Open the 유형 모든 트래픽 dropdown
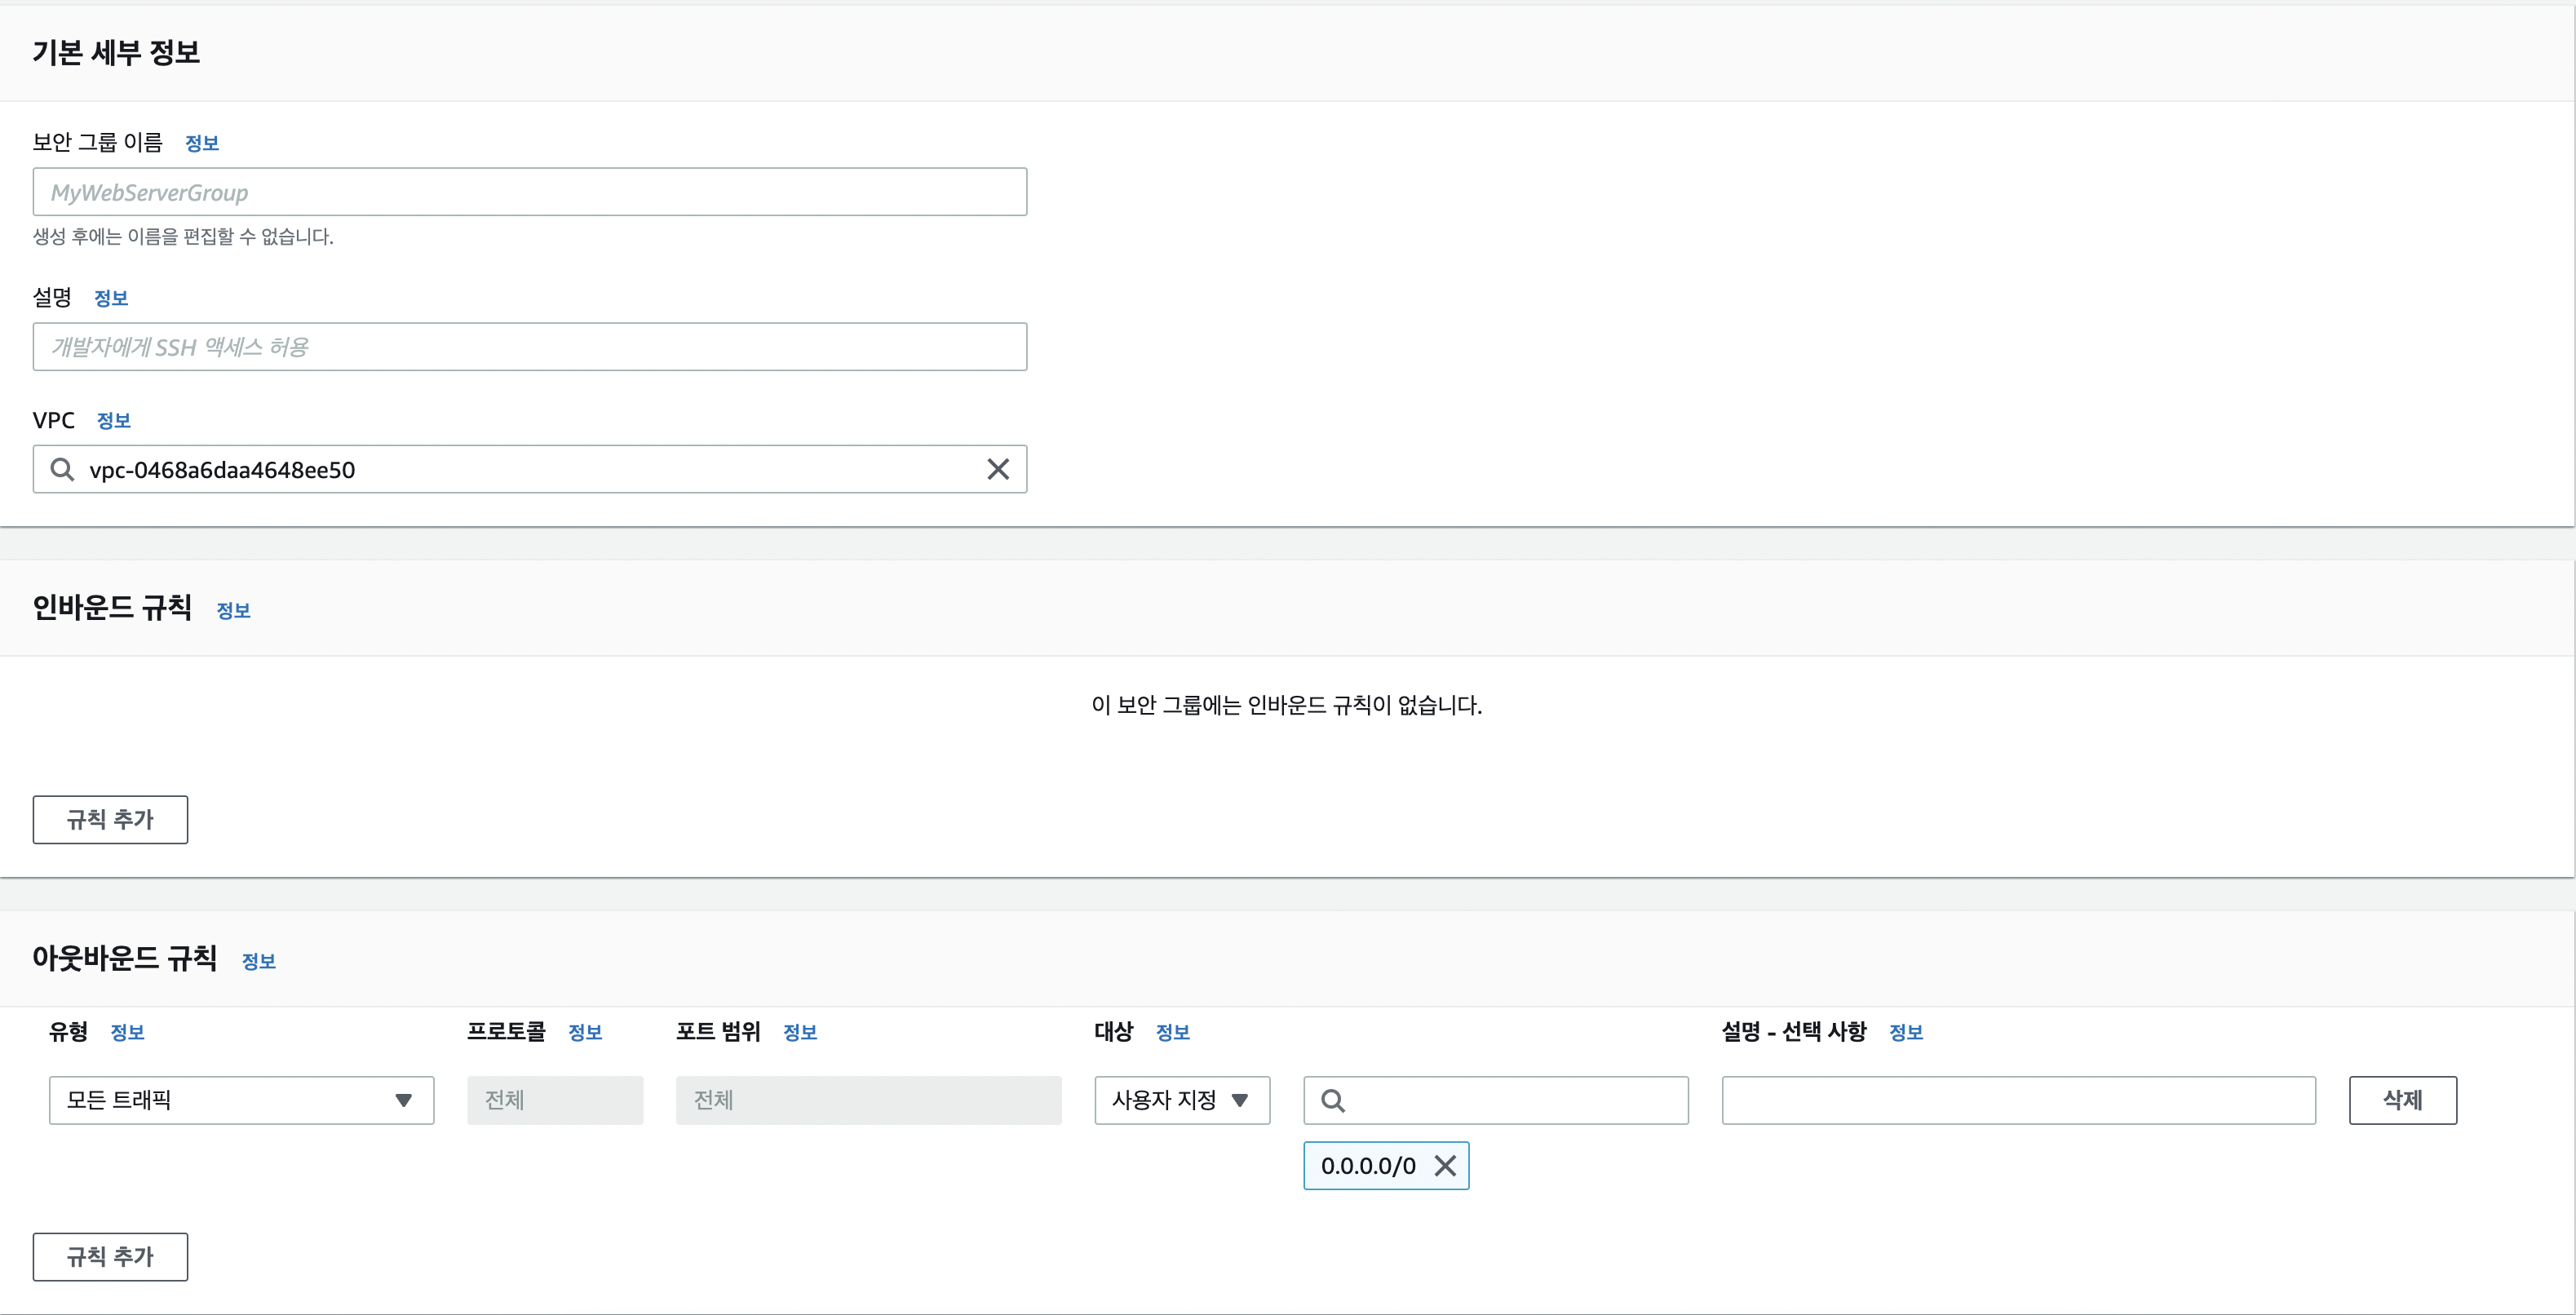This screenshot has width=2576, height=1315. pyautogui.click(x=241, y=1100)
